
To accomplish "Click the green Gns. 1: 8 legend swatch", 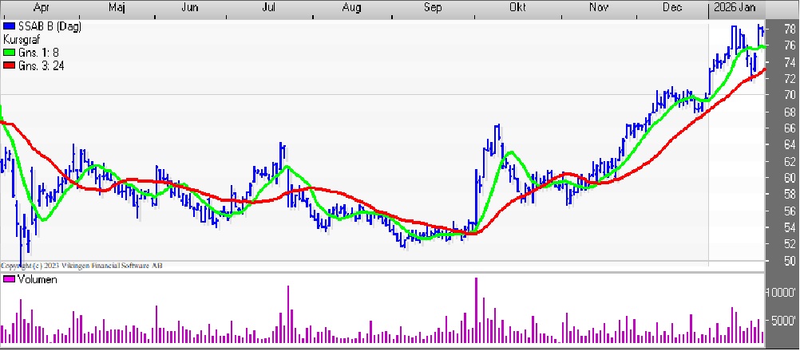I will [x=8, y=53].
